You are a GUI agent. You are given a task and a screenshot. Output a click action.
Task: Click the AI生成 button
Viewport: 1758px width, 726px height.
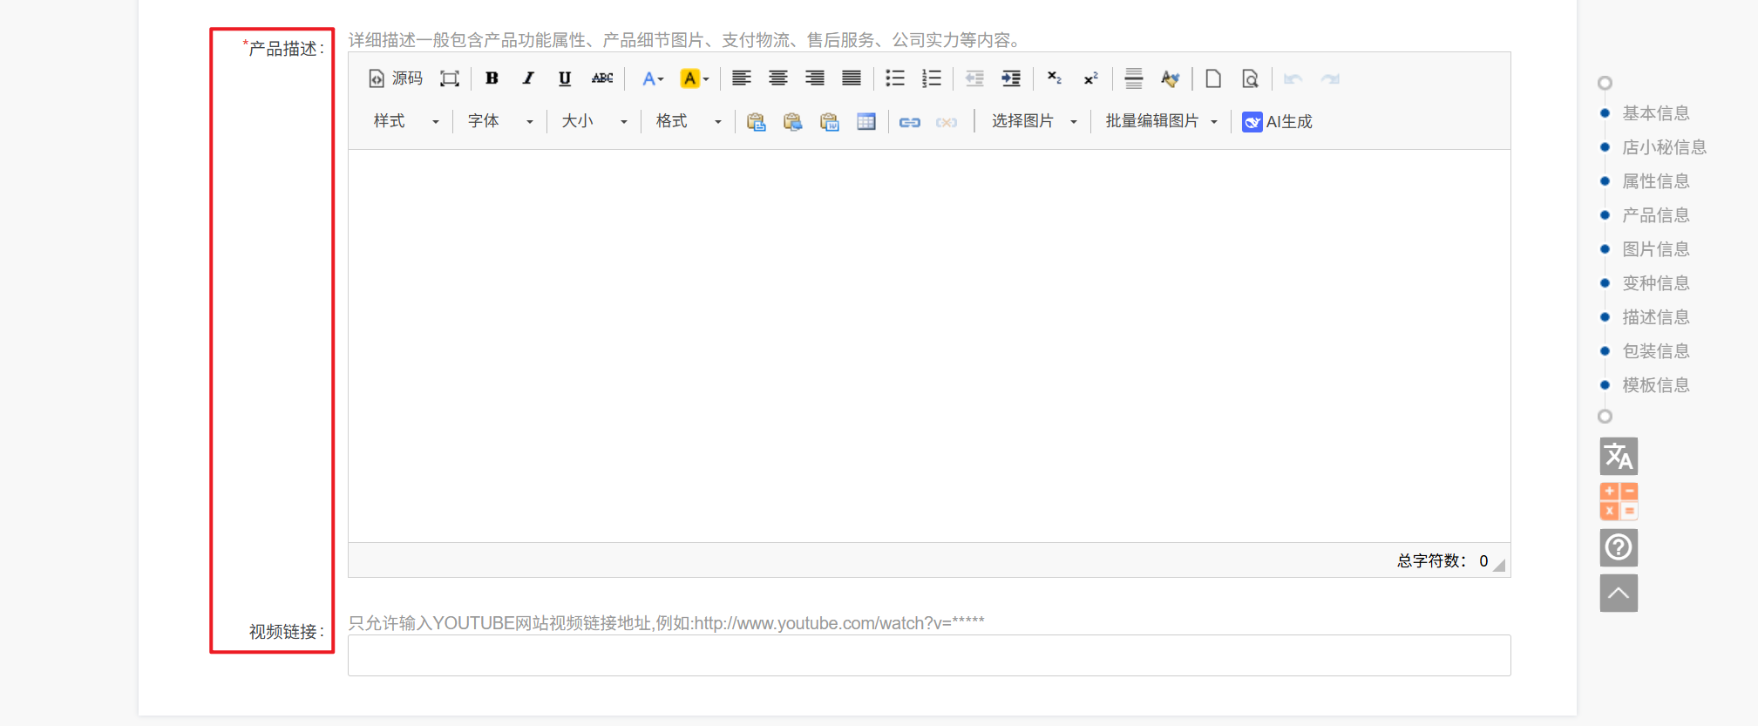coord(1278,122)
